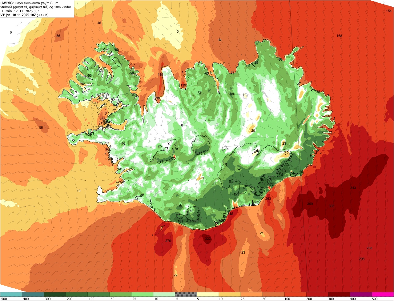Select the map value '56'

pos(58,36)
